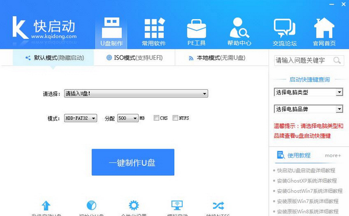
Task: Open the 请插入U盘 device dropdown
Action: point(136,94)
